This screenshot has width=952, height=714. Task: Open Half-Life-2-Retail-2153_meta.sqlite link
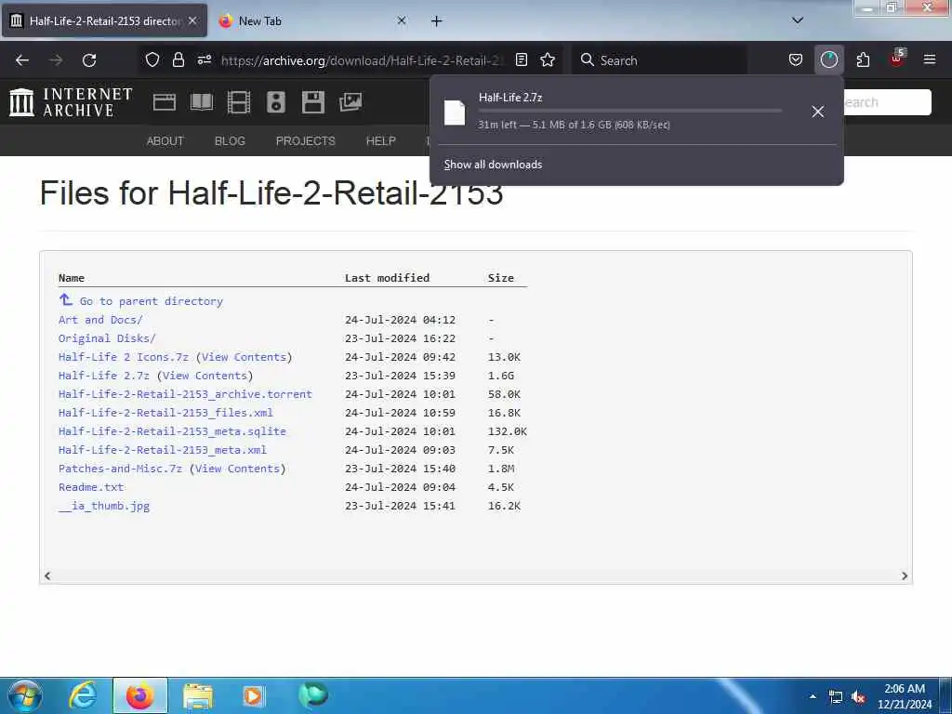[172, 431]
